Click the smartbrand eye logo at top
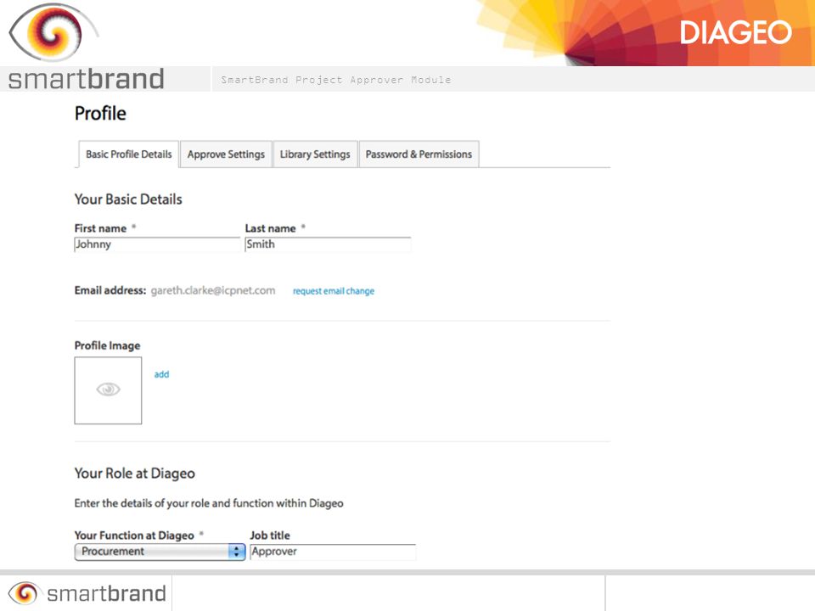 [x=53, y=32]
